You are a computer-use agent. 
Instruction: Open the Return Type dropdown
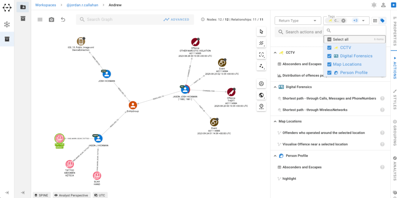coord(298,21)
